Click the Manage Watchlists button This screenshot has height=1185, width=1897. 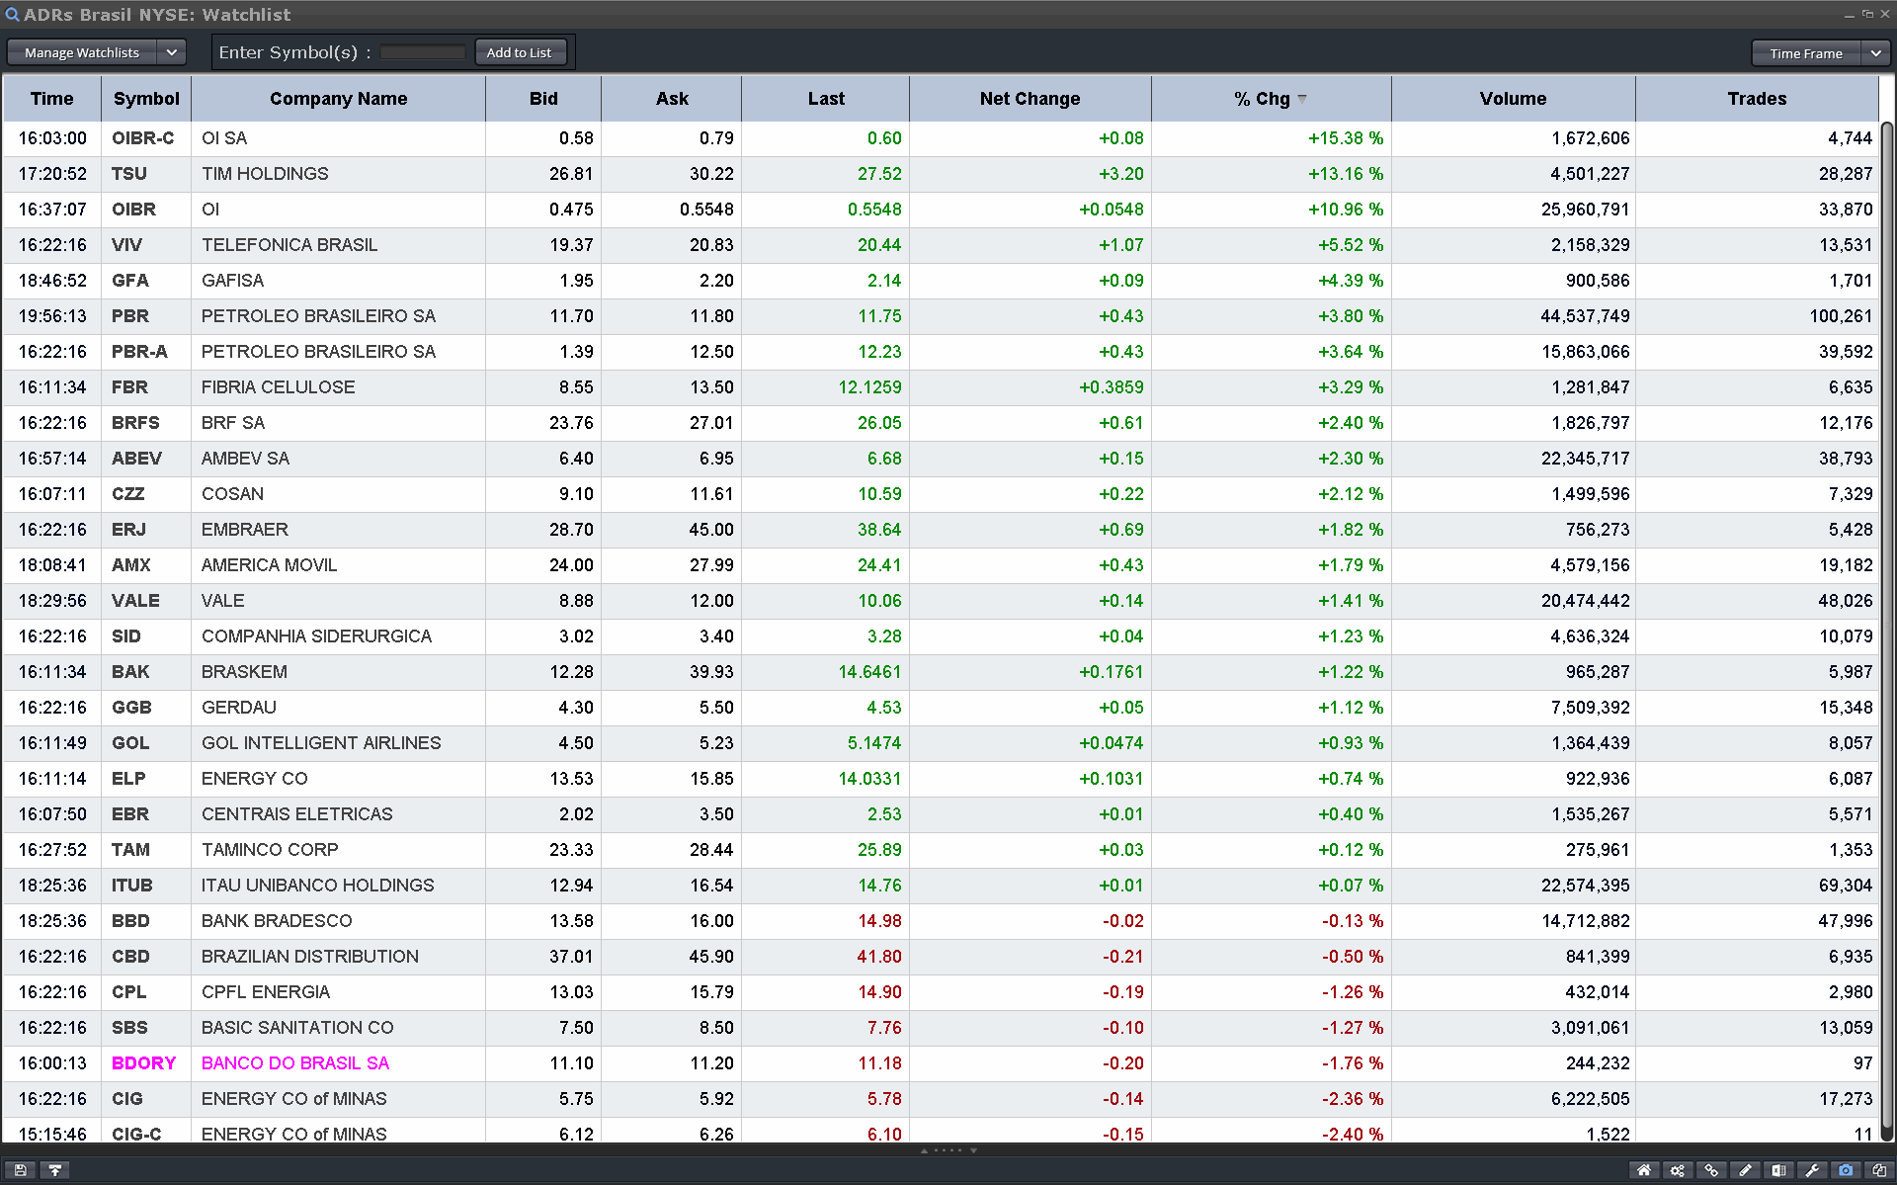[x=82, y=52]
